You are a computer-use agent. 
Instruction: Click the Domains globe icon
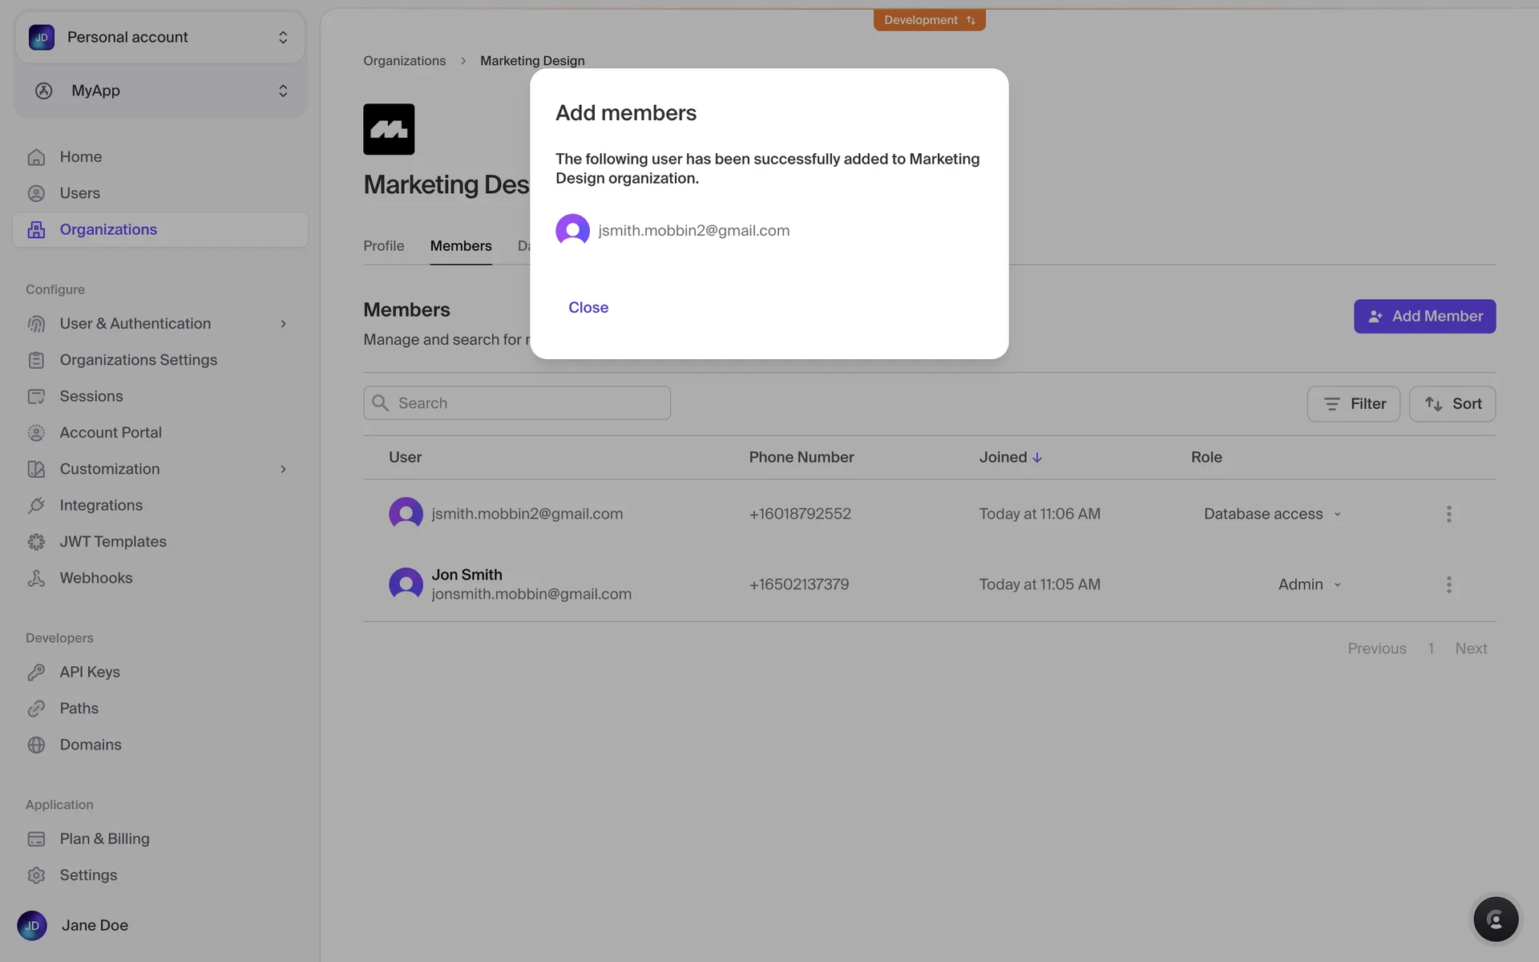click(36, 745)
